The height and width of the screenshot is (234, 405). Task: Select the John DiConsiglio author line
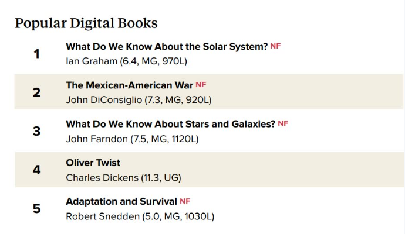(x=139, y=99)
